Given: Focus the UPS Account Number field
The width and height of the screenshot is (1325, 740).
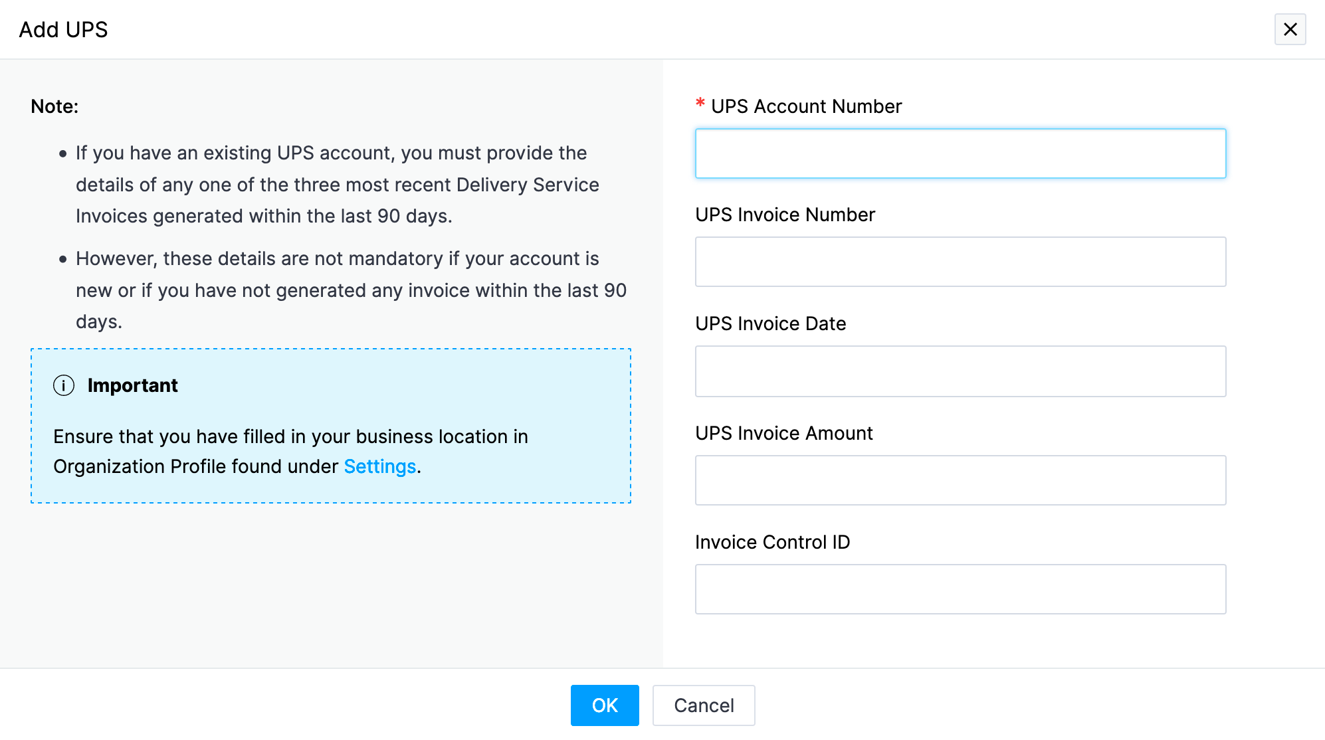Looking at the screenshot, I should [x=960, y=153].
